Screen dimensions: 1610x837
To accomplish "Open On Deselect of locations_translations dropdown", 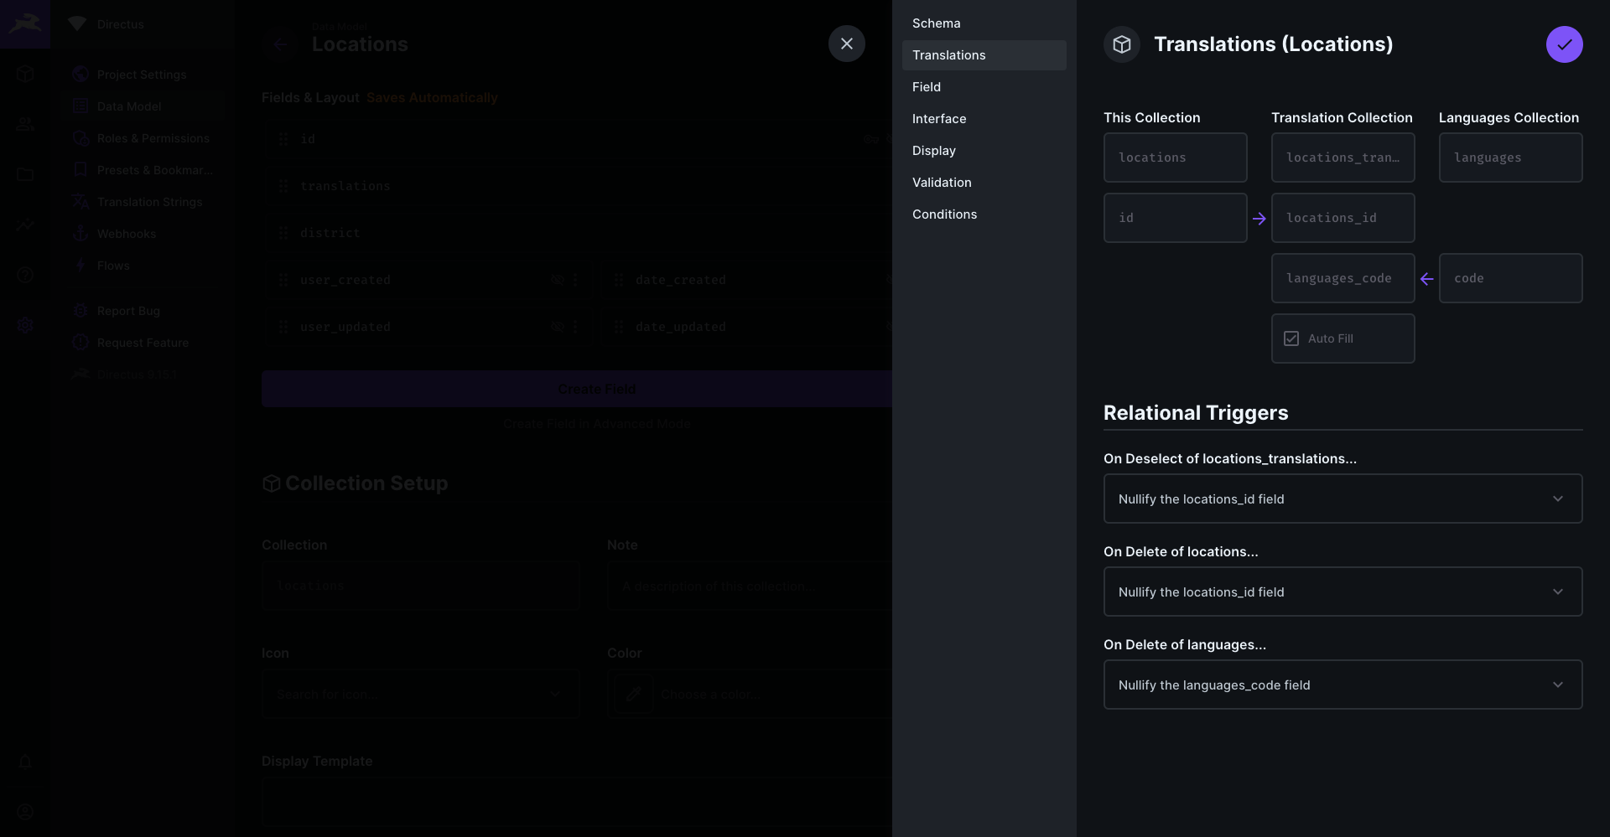I will tap(1343, 499).
